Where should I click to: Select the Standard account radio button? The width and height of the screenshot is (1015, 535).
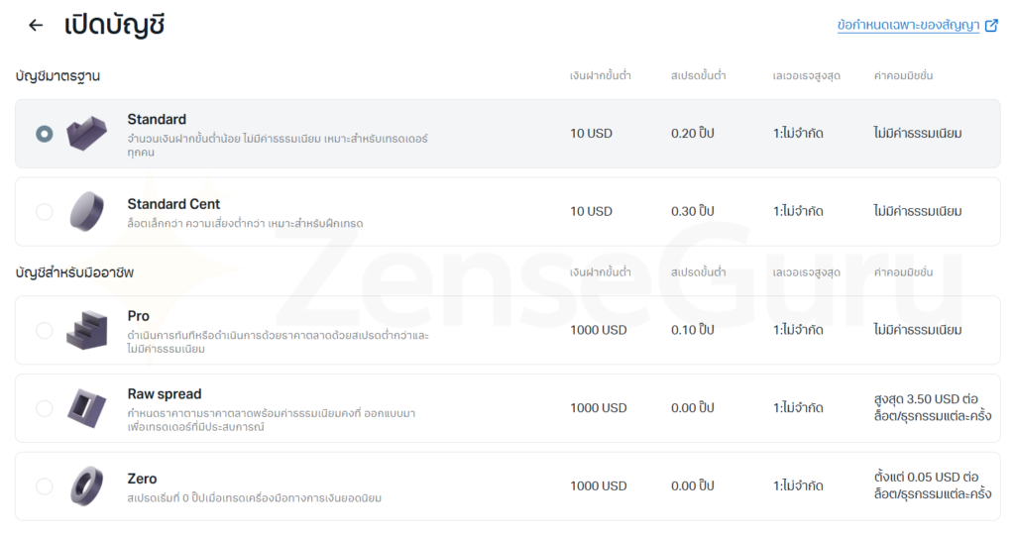tap(44, 134)
